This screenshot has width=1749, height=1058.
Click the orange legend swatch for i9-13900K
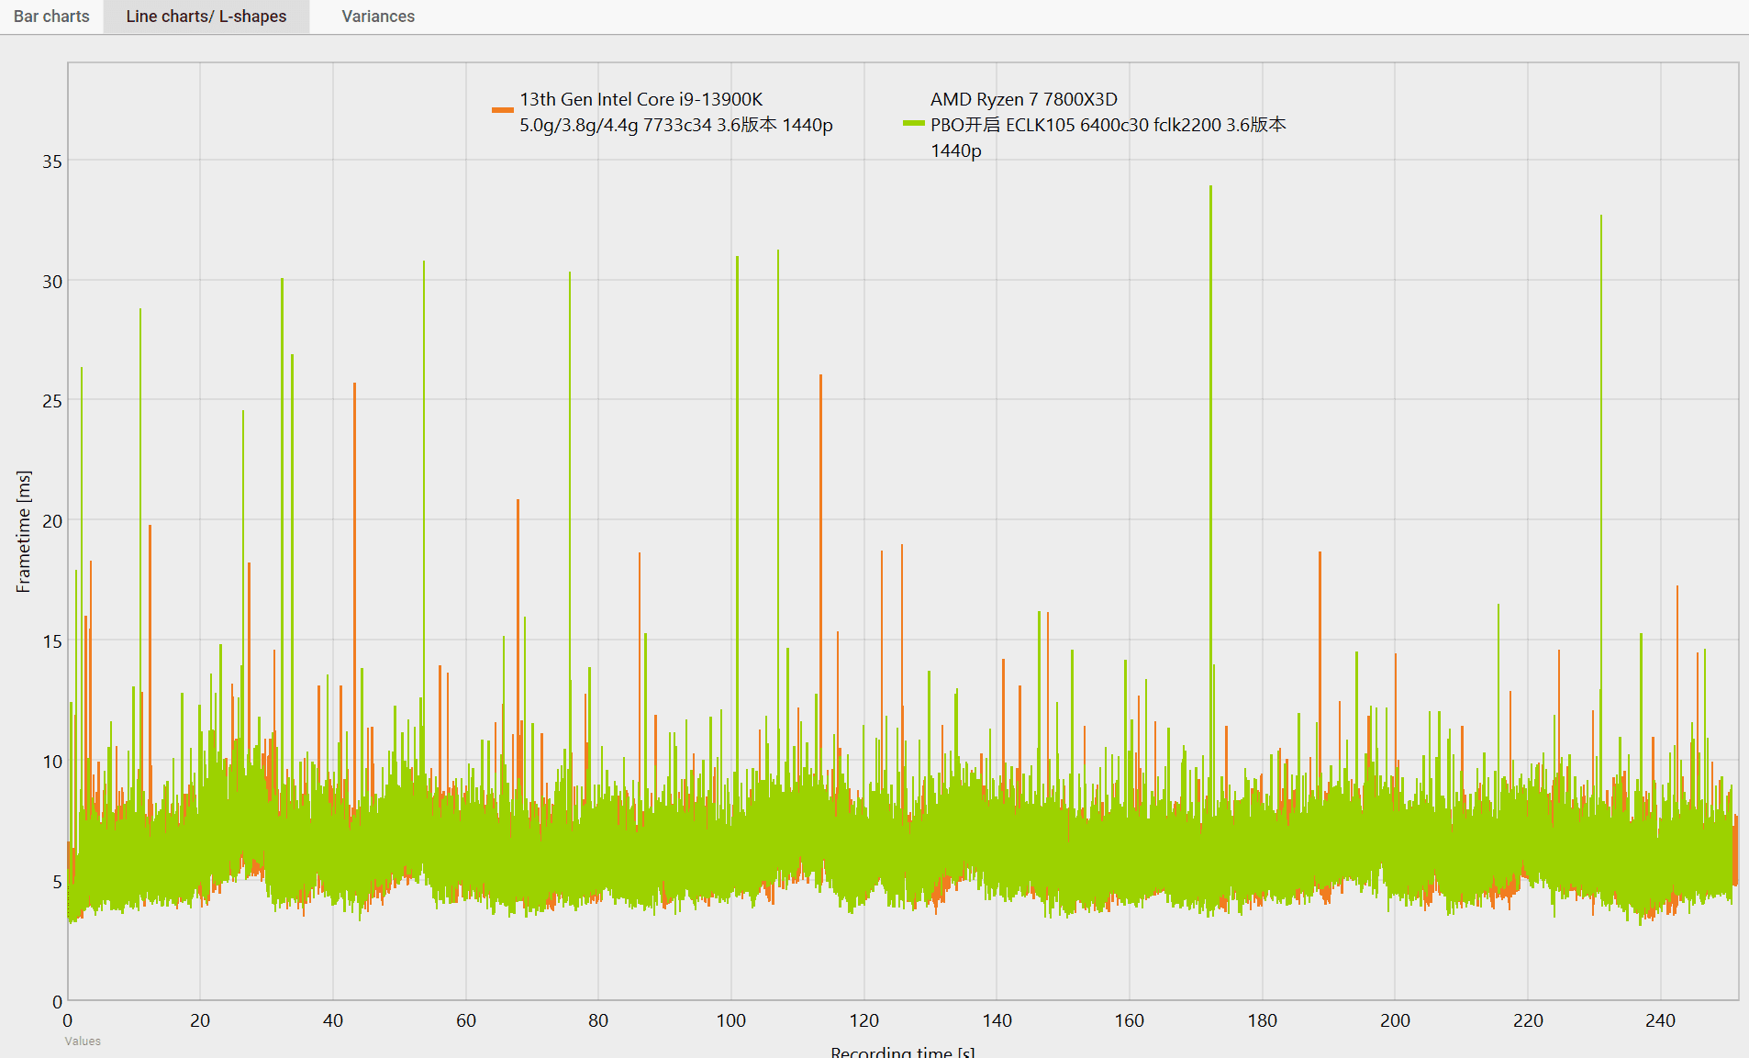pyautogui.click(x=502, y=110)
